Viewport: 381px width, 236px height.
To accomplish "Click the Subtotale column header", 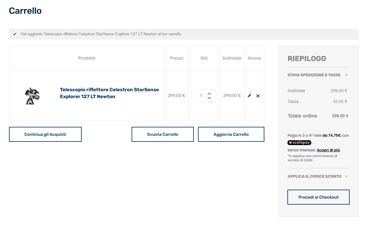I will [x=232, y=58].
